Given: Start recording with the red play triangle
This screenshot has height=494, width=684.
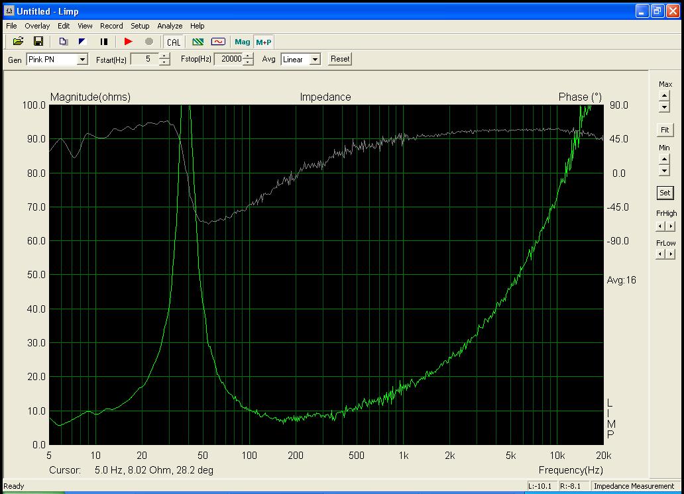Looking at the screenshot, I should [129, 42].
